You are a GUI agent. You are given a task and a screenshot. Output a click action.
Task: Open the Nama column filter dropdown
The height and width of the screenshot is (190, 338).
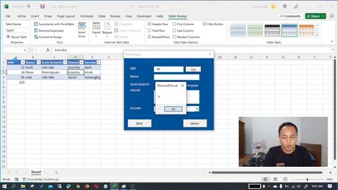click(39, 62)
